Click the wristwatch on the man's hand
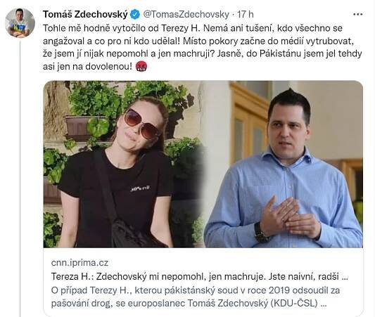 click(260, 232)
